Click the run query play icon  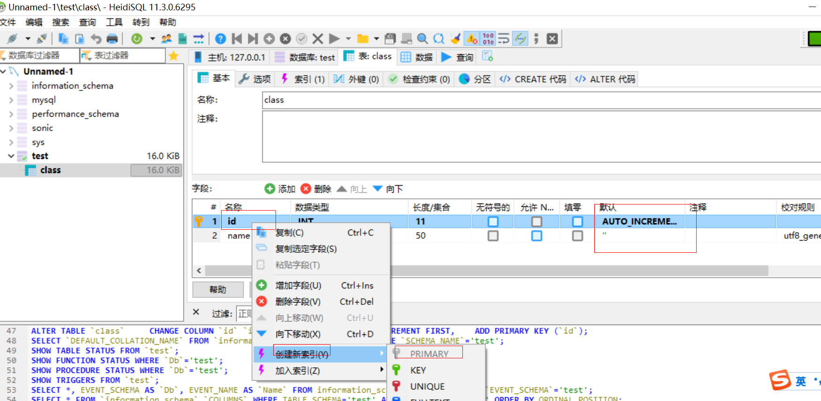pos(334,38)
